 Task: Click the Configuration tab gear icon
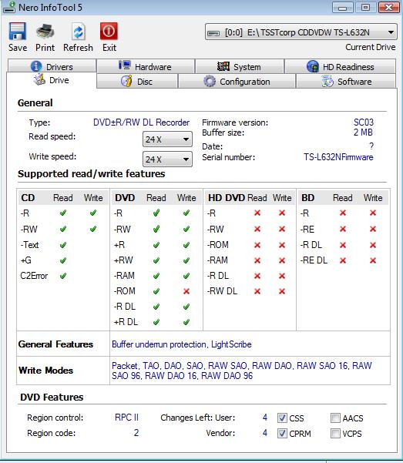tap(210, 81)
